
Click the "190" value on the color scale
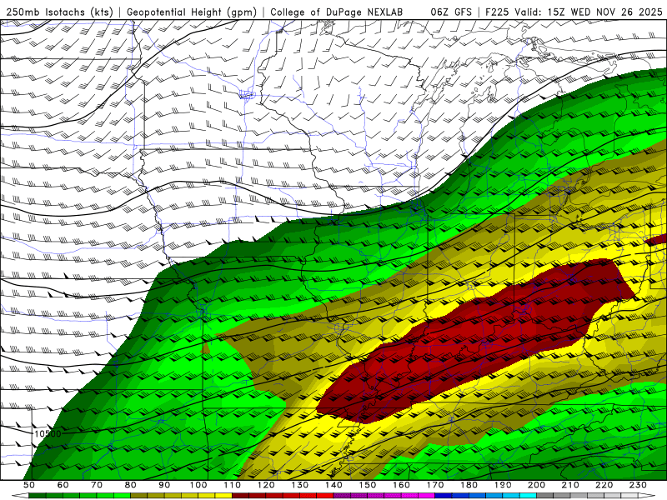pos(503,485)
